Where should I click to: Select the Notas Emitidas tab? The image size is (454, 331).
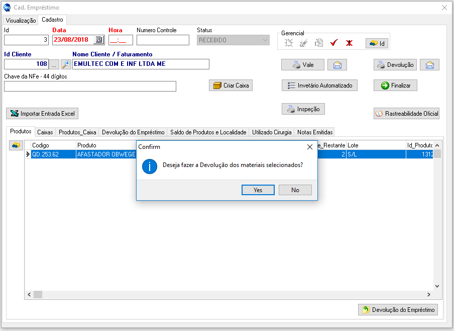315,132
